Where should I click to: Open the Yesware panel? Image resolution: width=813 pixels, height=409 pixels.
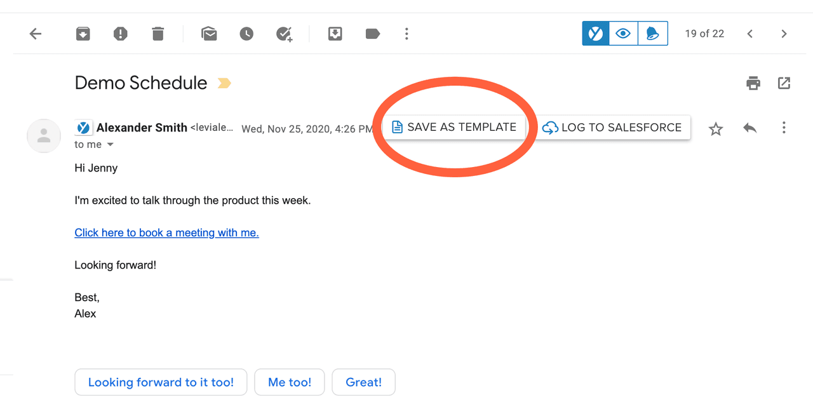click(x=595, y=33)
